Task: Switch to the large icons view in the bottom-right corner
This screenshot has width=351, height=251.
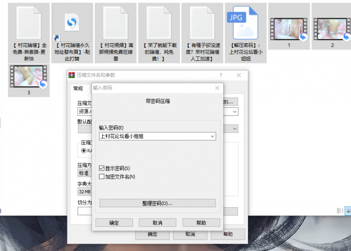Action: pos(347,210)
